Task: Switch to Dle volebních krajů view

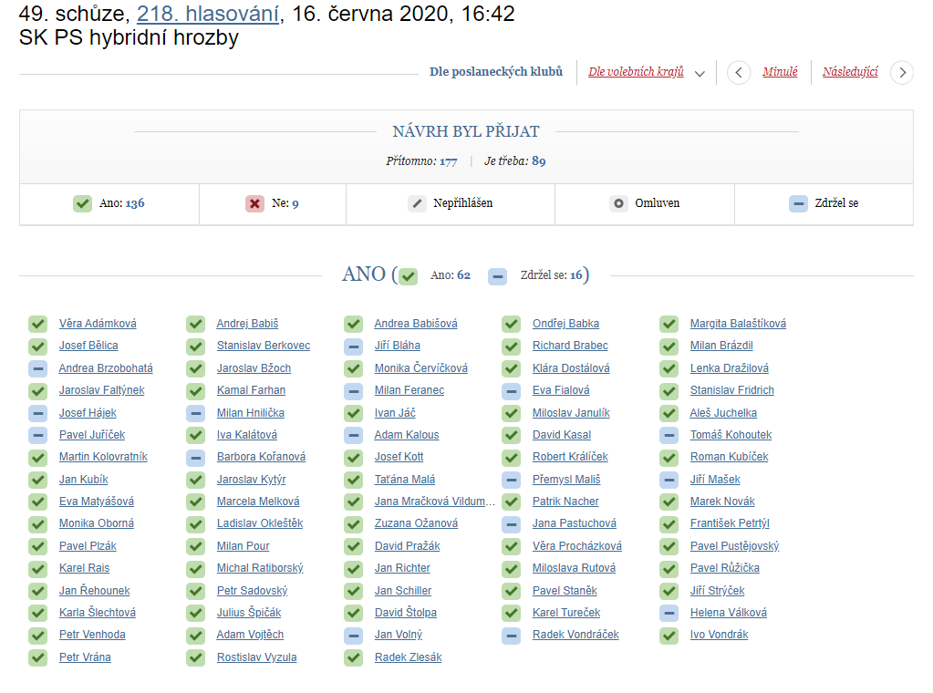Action: coord(636,72)
